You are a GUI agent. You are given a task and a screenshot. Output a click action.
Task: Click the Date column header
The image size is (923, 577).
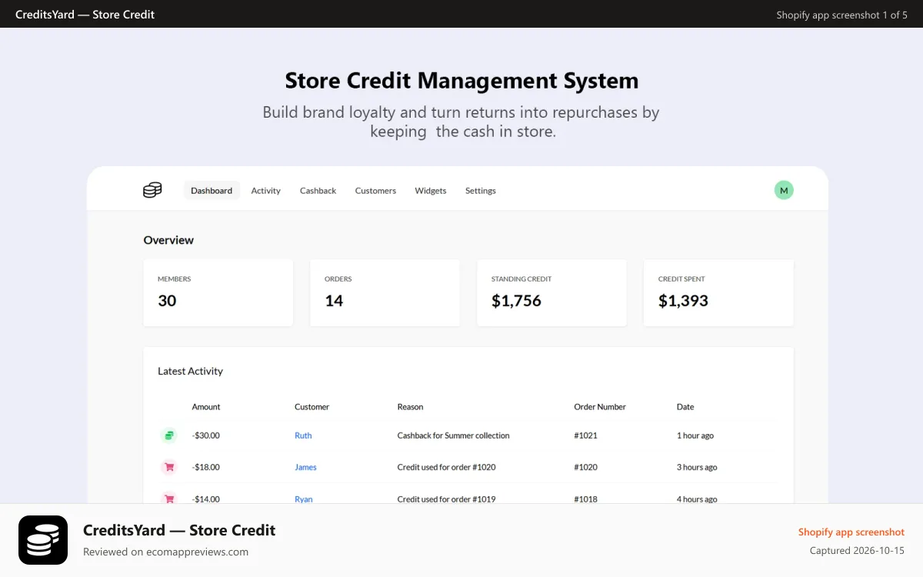[685, 407]
